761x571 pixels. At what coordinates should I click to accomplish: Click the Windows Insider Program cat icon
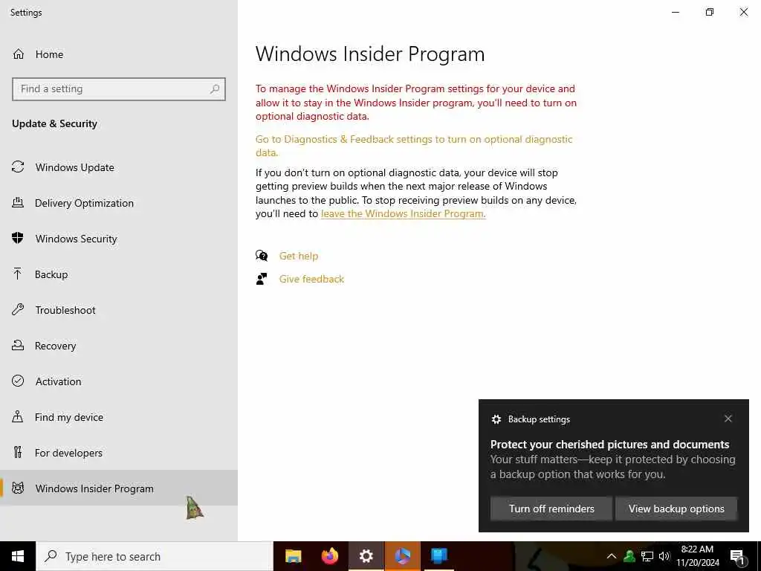18,488
